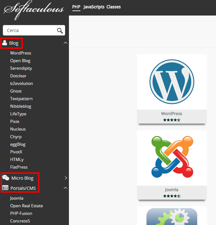216x225 pixels.
Task: Click the Micro Blog chat bubbles icon
Action: click(x=6, y=178)
